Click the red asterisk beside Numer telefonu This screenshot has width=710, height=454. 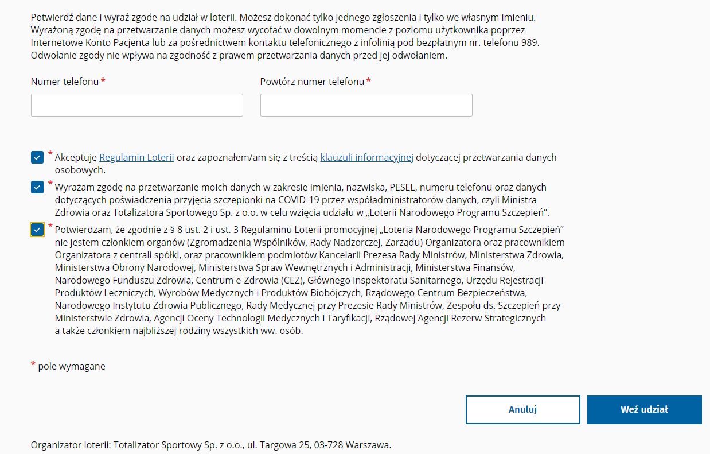pyautogui.click(x=103, y=81)
